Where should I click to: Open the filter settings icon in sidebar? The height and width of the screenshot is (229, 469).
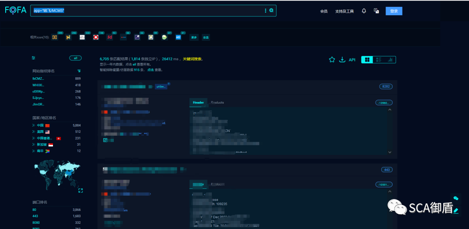coord(33,58)
